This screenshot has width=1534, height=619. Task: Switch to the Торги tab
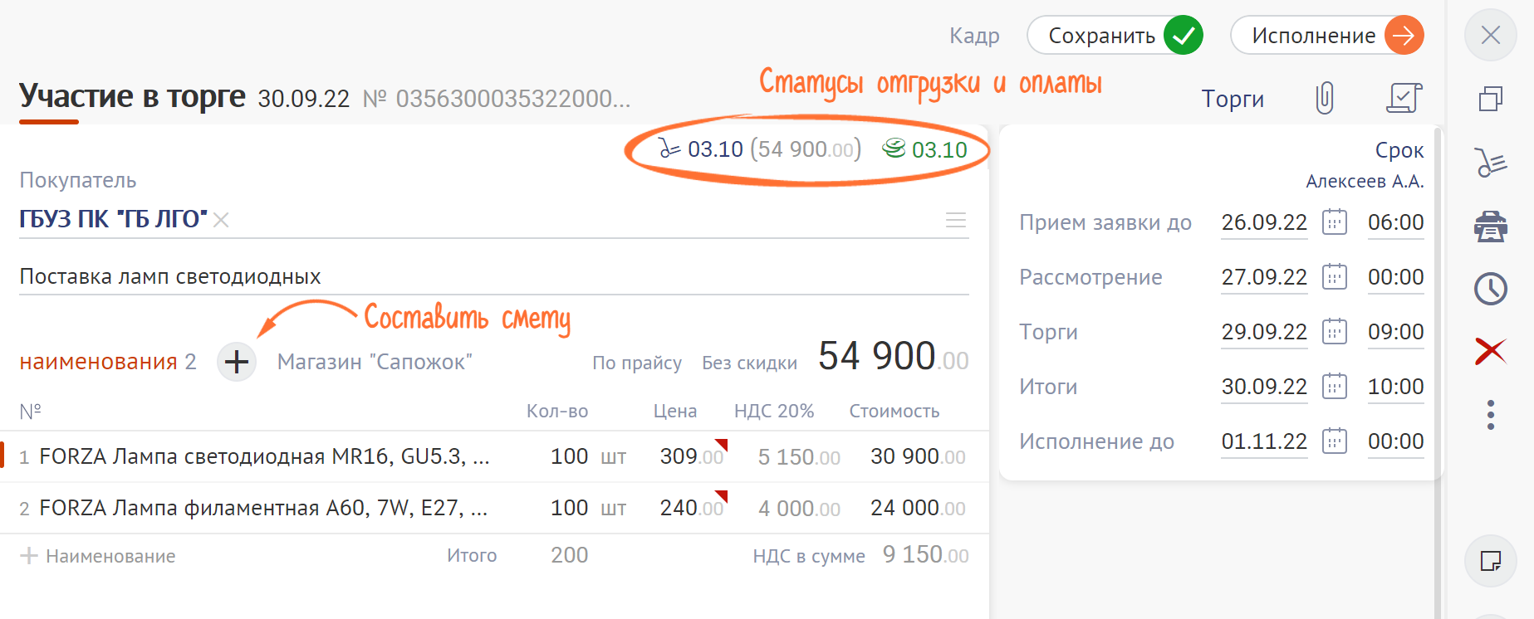pyautogui.click(x=1233, y=100)
